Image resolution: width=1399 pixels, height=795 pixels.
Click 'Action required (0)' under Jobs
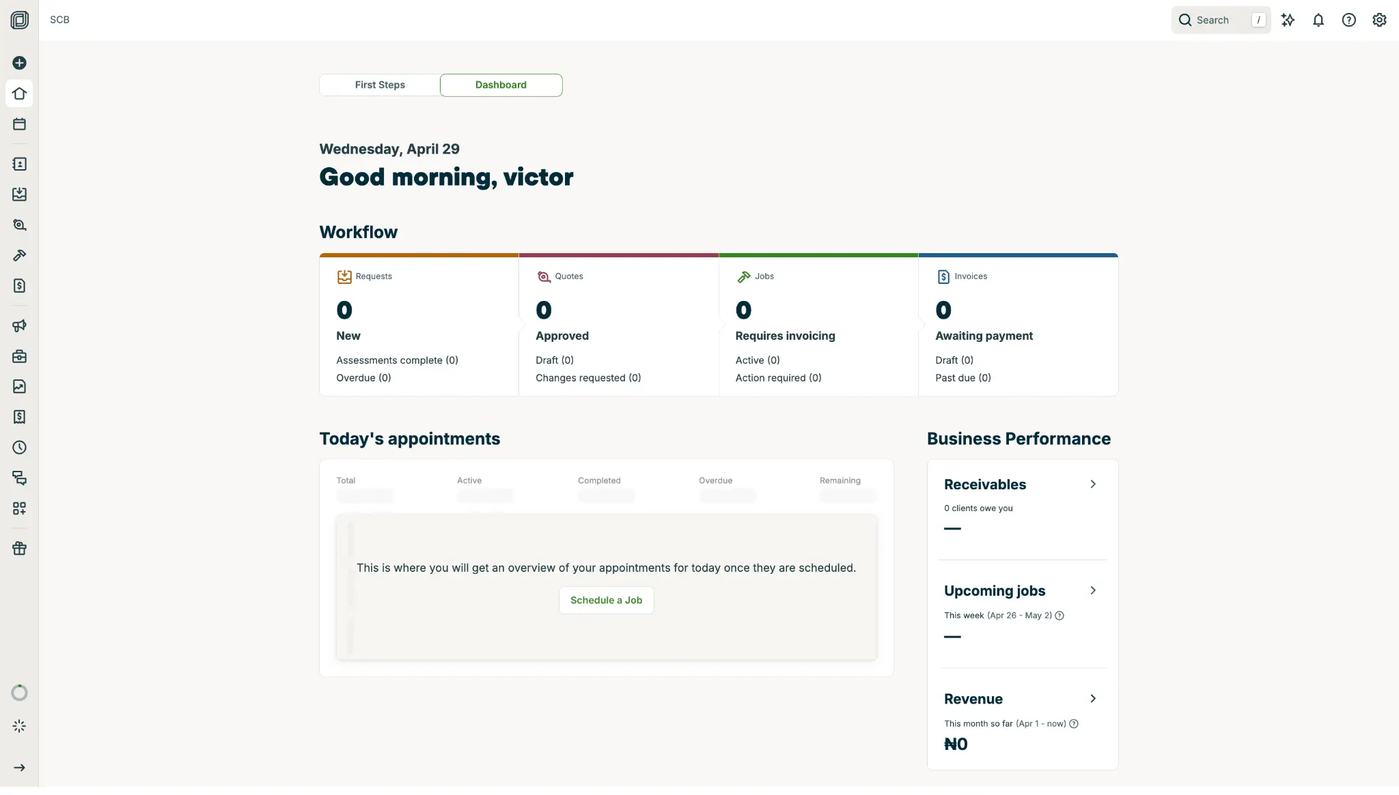tap(778, 378)
